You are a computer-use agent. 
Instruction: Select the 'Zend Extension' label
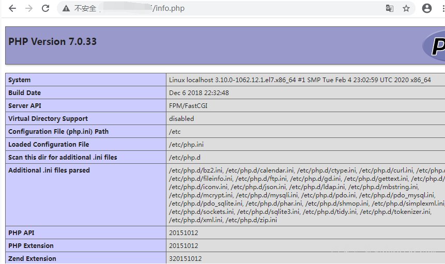point(32,259)
